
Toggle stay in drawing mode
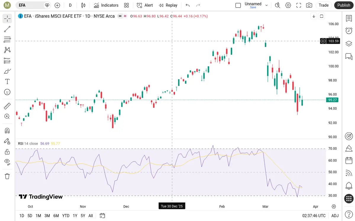tap(7, 141)
